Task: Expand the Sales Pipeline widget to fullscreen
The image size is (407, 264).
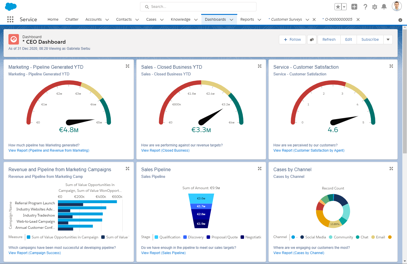Action: point(259,169)
